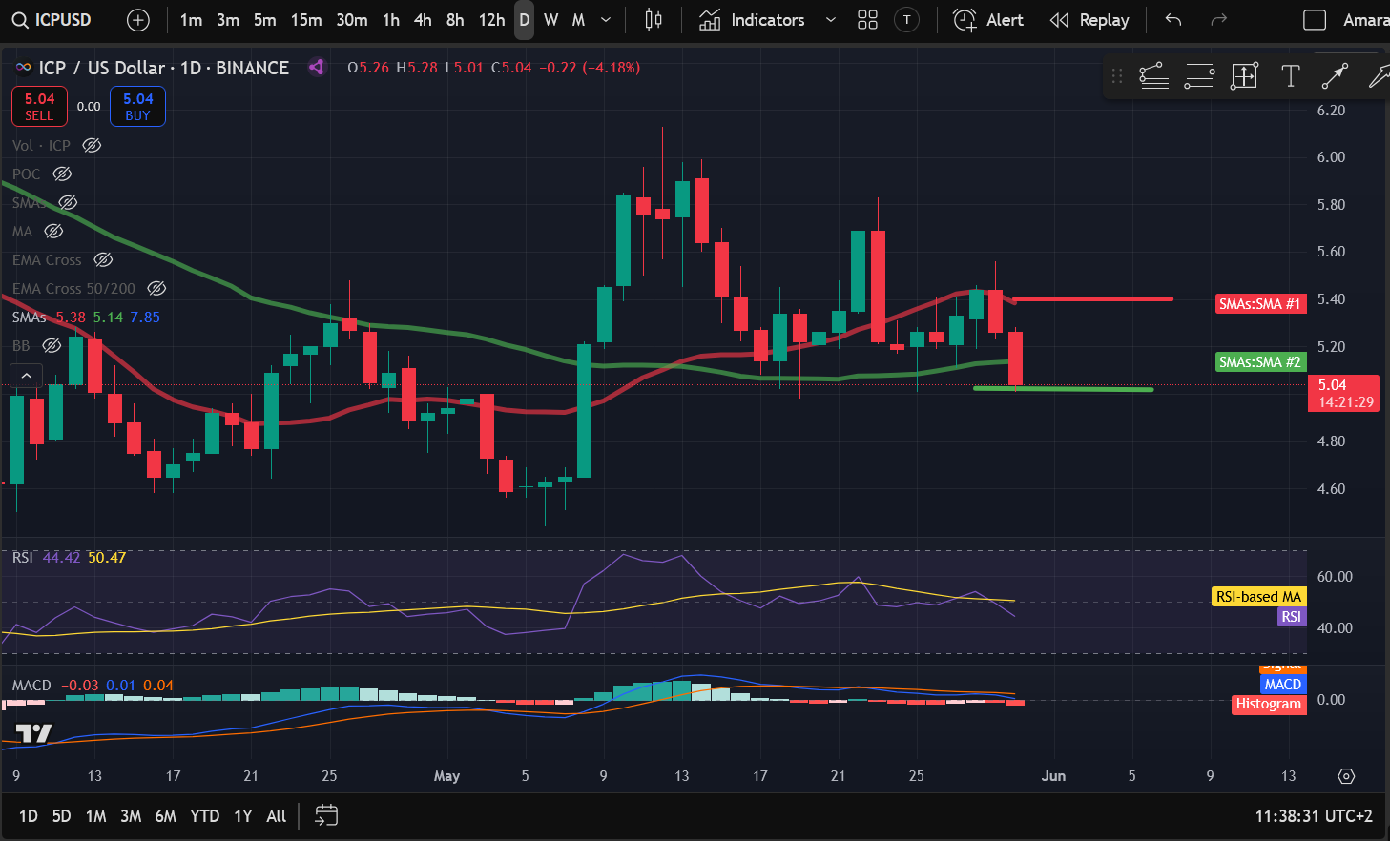This screenshot has height=841, width=1390.
Task: Show the Vol ICP indicator
Action: 92,146
